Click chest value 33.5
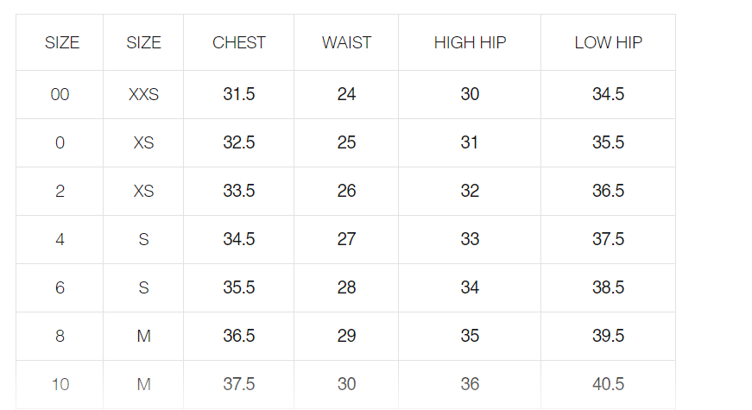The height and width of the screenshot is (410, 752). [239, 191]
